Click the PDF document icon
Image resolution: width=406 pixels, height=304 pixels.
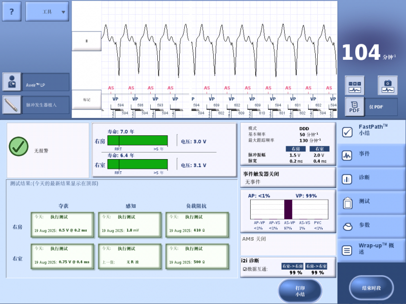click(x=355, y=107)
